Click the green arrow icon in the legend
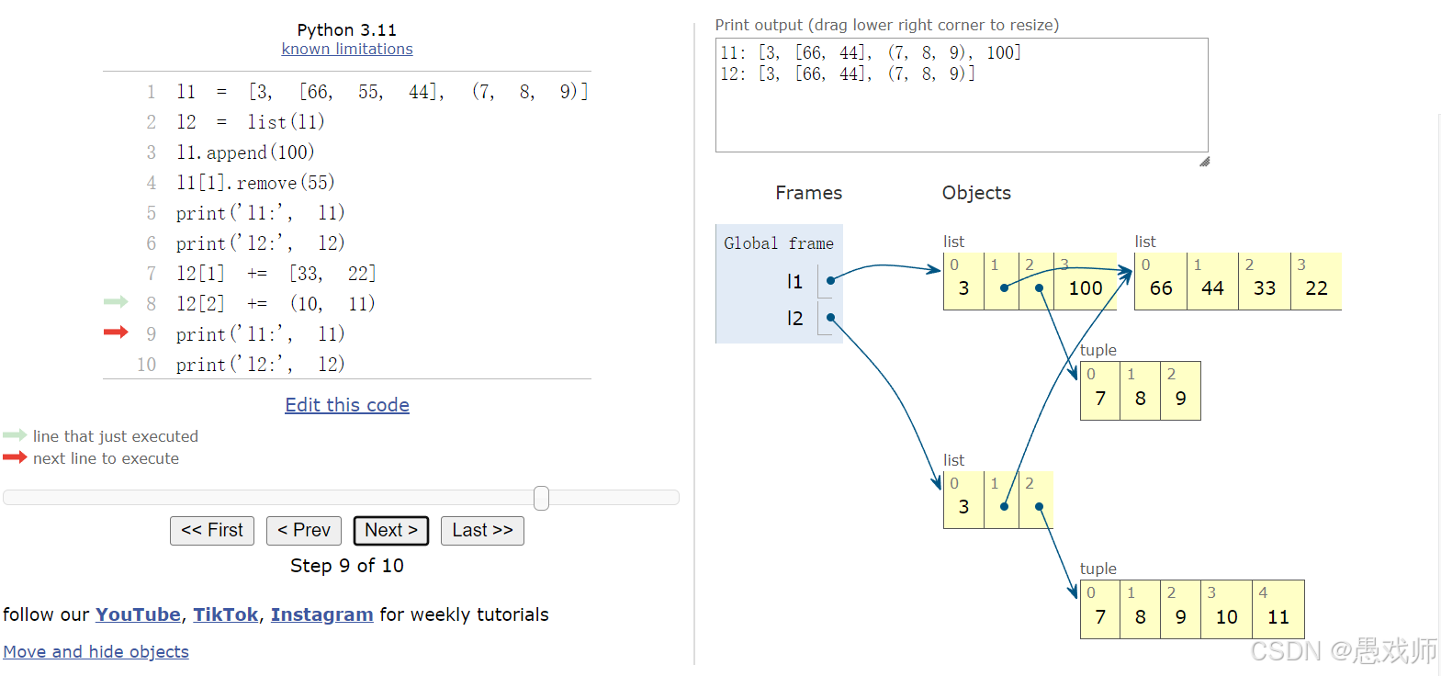The width and height of the screenshot is (1441, 676). (x=15, y=435)
